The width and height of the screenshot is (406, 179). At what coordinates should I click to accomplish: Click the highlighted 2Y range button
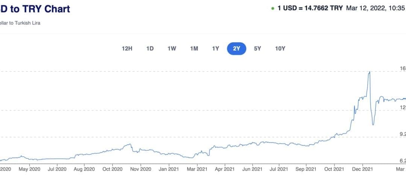(x=236, y=49)
